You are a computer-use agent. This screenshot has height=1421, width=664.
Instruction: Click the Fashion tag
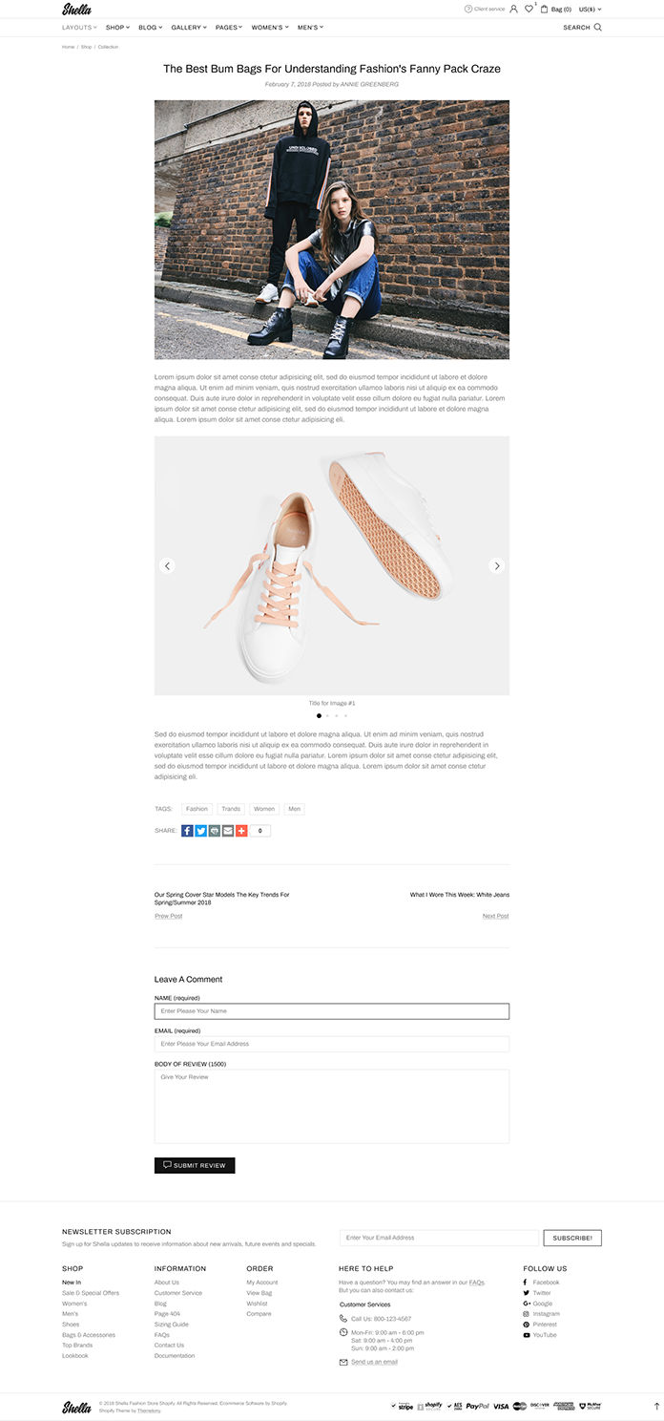click(x=197, y=809)
